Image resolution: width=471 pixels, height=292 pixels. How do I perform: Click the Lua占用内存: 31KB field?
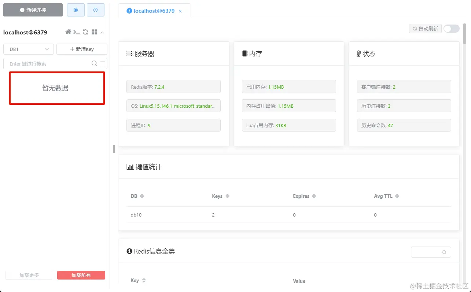(289, 125)
